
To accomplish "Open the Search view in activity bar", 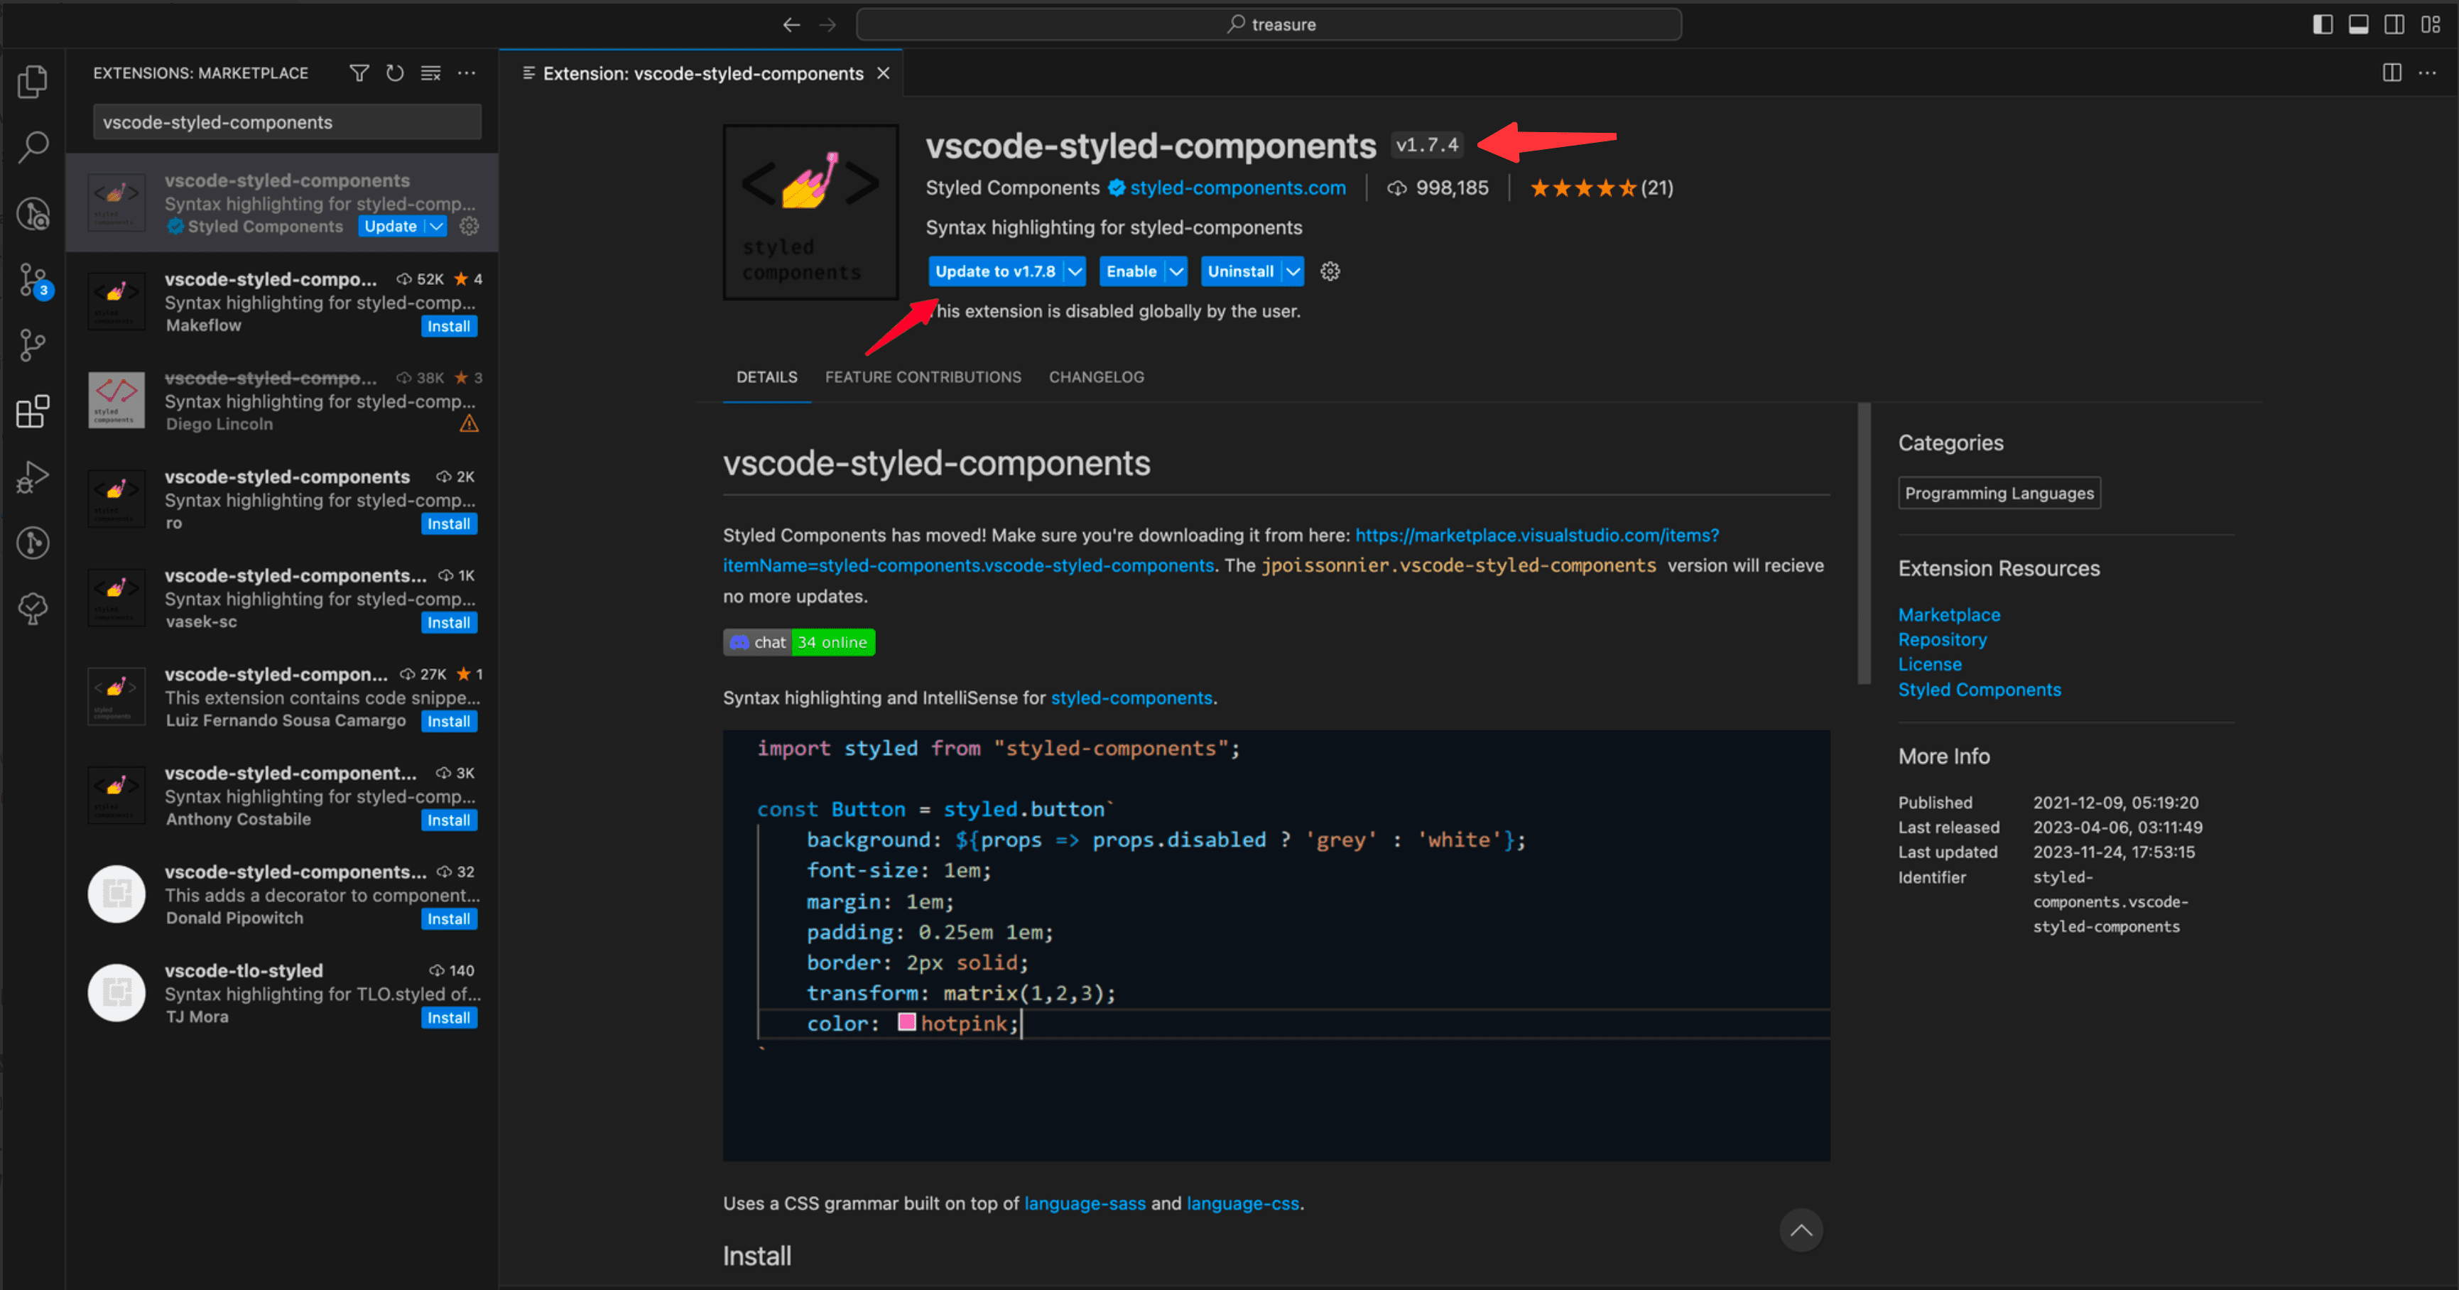I will coord(33,147).
